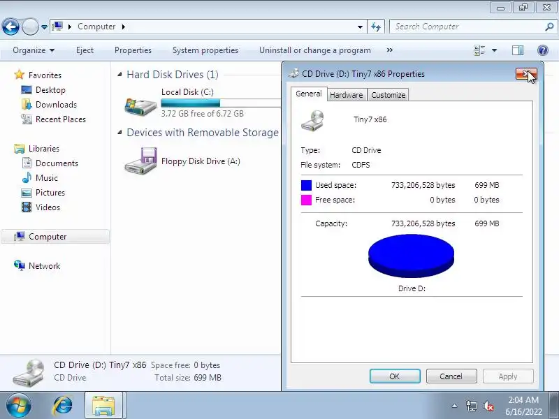Refresh the Computer view
559x419 pixels.
click(x=376, y=27)
